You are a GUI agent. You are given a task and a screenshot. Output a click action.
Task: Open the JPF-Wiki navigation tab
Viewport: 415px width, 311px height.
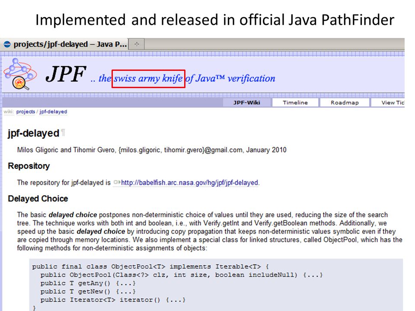247,103
